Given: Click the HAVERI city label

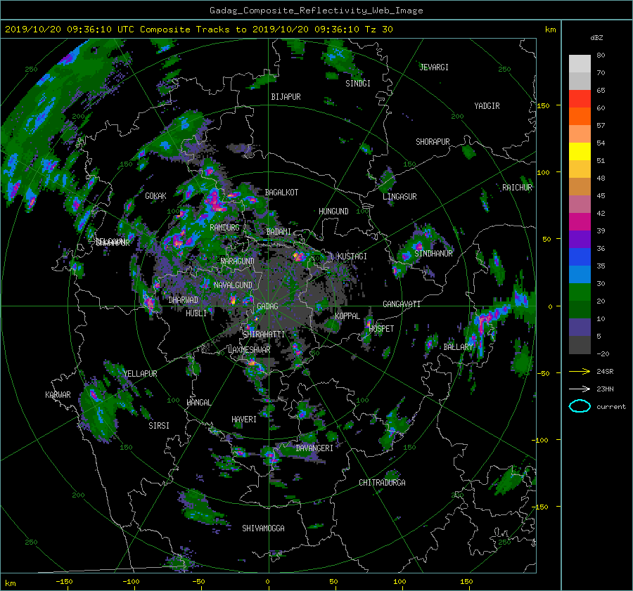Looking at the screenshot, I should pos(244,420).
